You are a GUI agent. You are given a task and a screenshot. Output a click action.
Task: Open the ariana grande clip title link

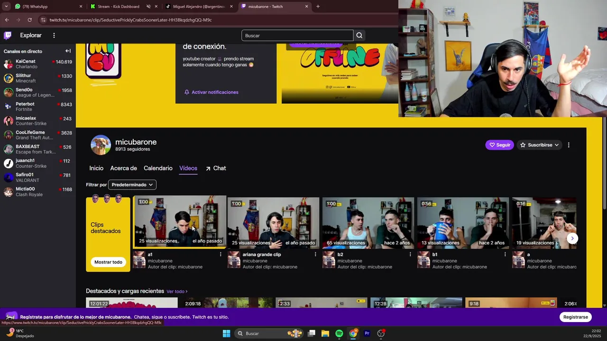point(262,254)
